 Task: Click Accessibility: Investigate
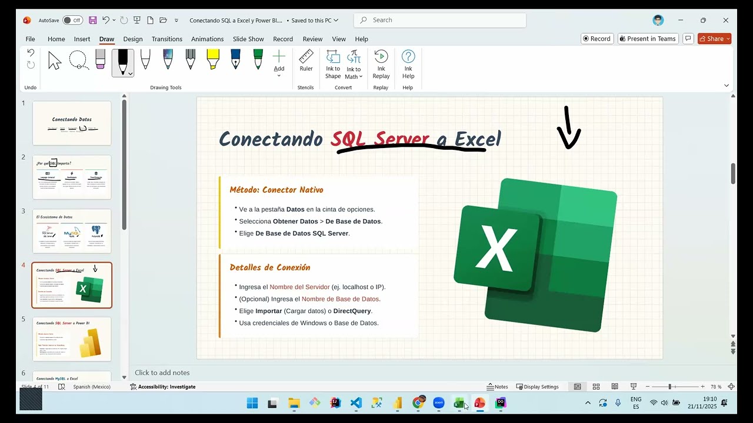pos(163,387)
